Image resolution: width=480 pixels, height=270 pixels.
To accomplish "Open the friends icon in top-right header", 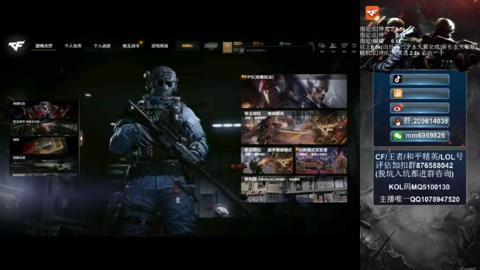I will [x=333, y=46].
